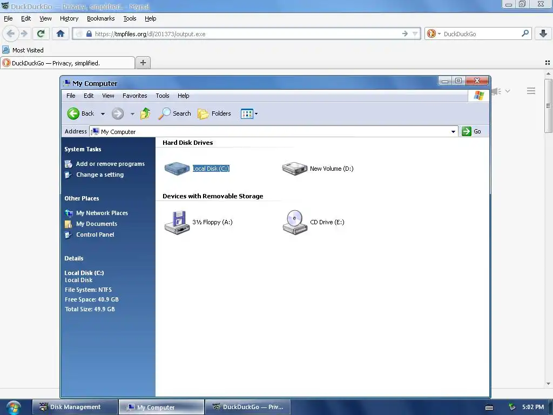Viewport: 553px width, 415px height.
Task: Click the padlock site identity icon
Action: [x=89, y=34]
